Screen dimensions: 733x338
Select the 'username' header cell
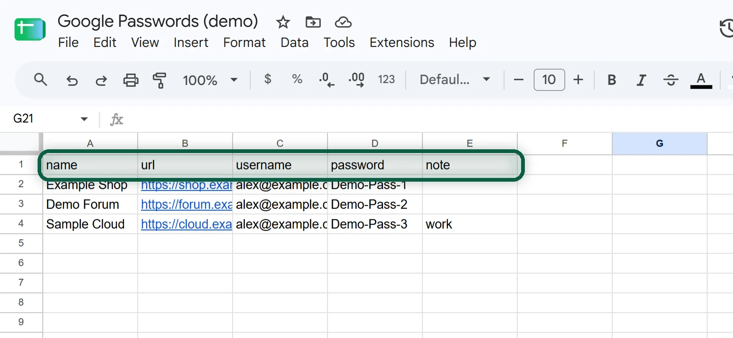(280, 165)
